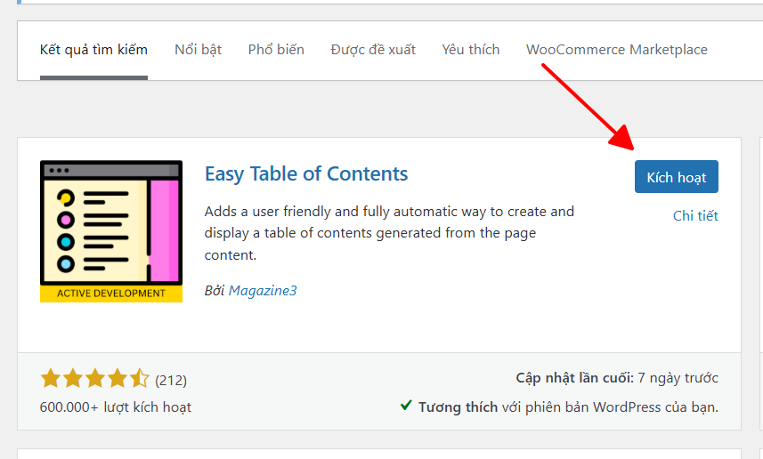Image resolution: width=763 pixels, height=459 pixels.
Task: Click the Kích hoạt button
Action: [x=677, y=176]
